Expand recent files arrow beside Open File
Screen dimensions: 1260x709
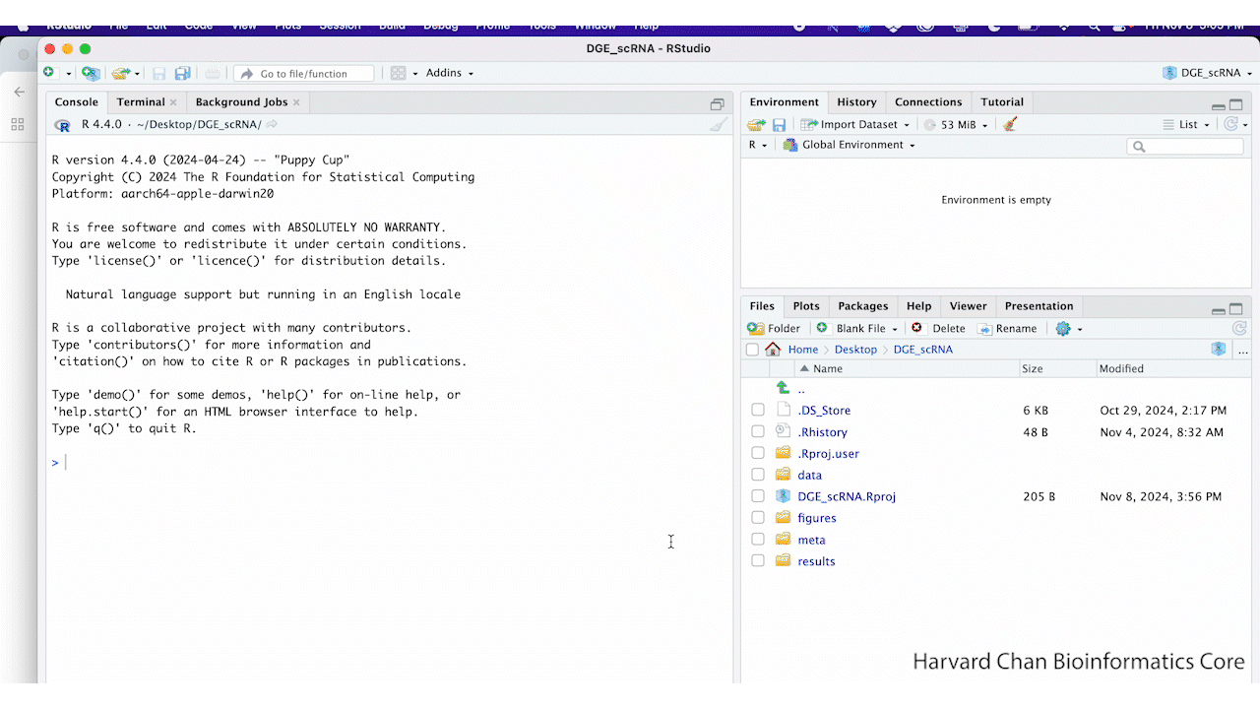(137, 74)
